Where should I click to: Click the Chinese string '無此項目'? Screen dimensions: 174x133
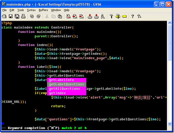142,98
